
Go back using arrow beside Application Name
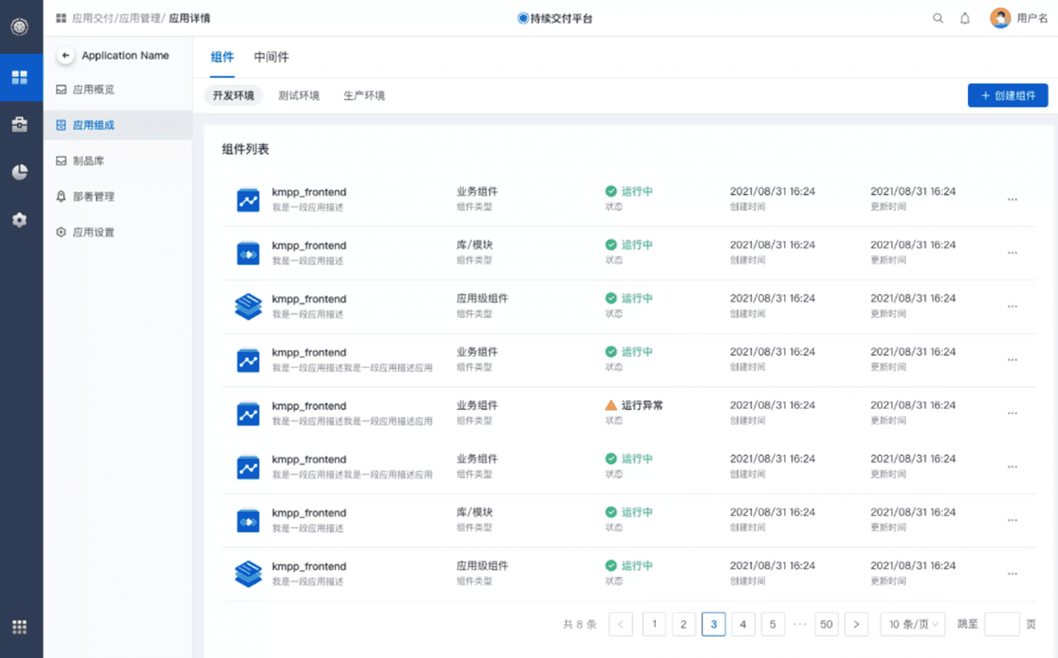pyautogui.click(x=65, y=56)
